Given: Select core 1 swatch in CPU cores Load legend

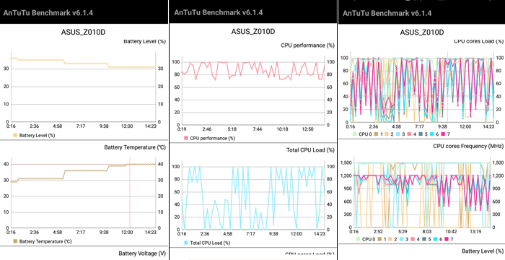Looking at the screenshot, I should pyautogui.click(x=375, y=134).
